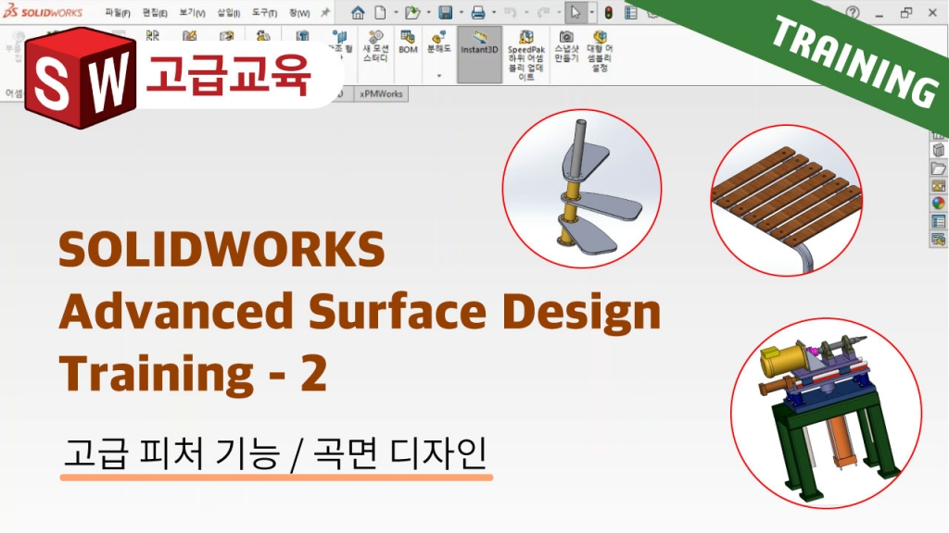The height and width of the screenshot is (533, 949).
Task: Switch to the xPMWorks tab
Action: coord(381,93)
